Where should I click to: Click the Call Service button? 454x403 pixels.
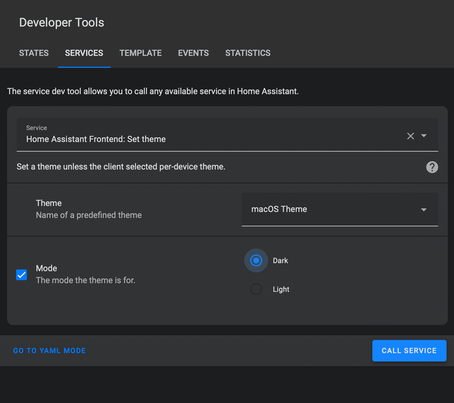click(x=409, y=351)
